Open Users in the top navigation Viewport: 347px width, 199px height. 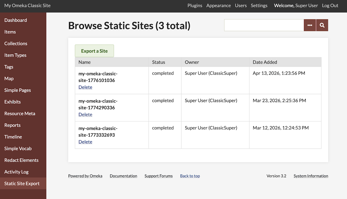(241, 5)
